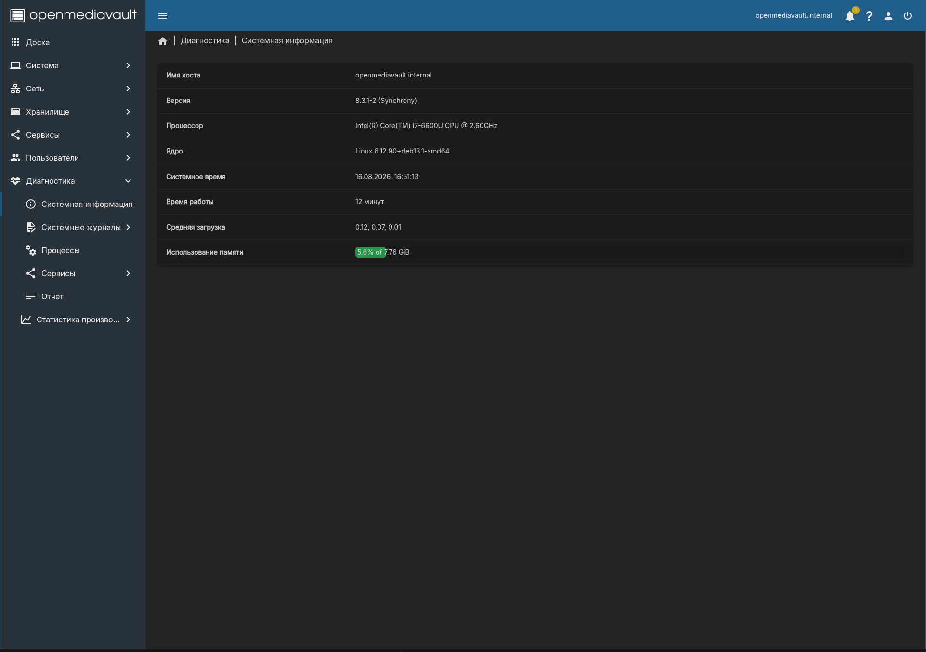Click system time 16.08.2026, 16:51:13

click(x=387, y=177)
